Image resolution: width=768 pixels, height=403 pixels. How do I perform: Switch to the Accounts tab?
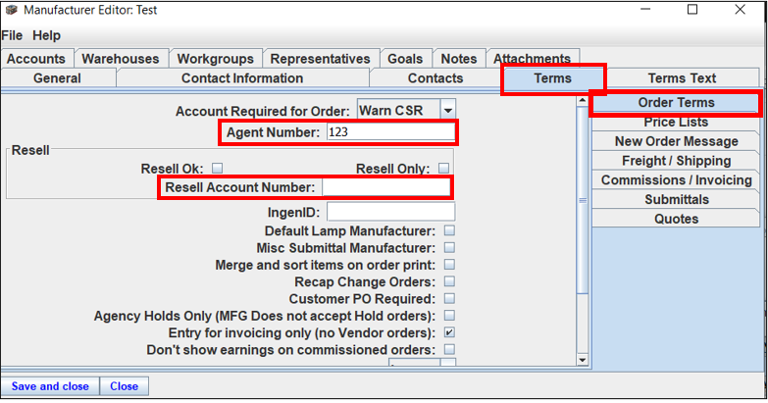[x=36, y=59]
